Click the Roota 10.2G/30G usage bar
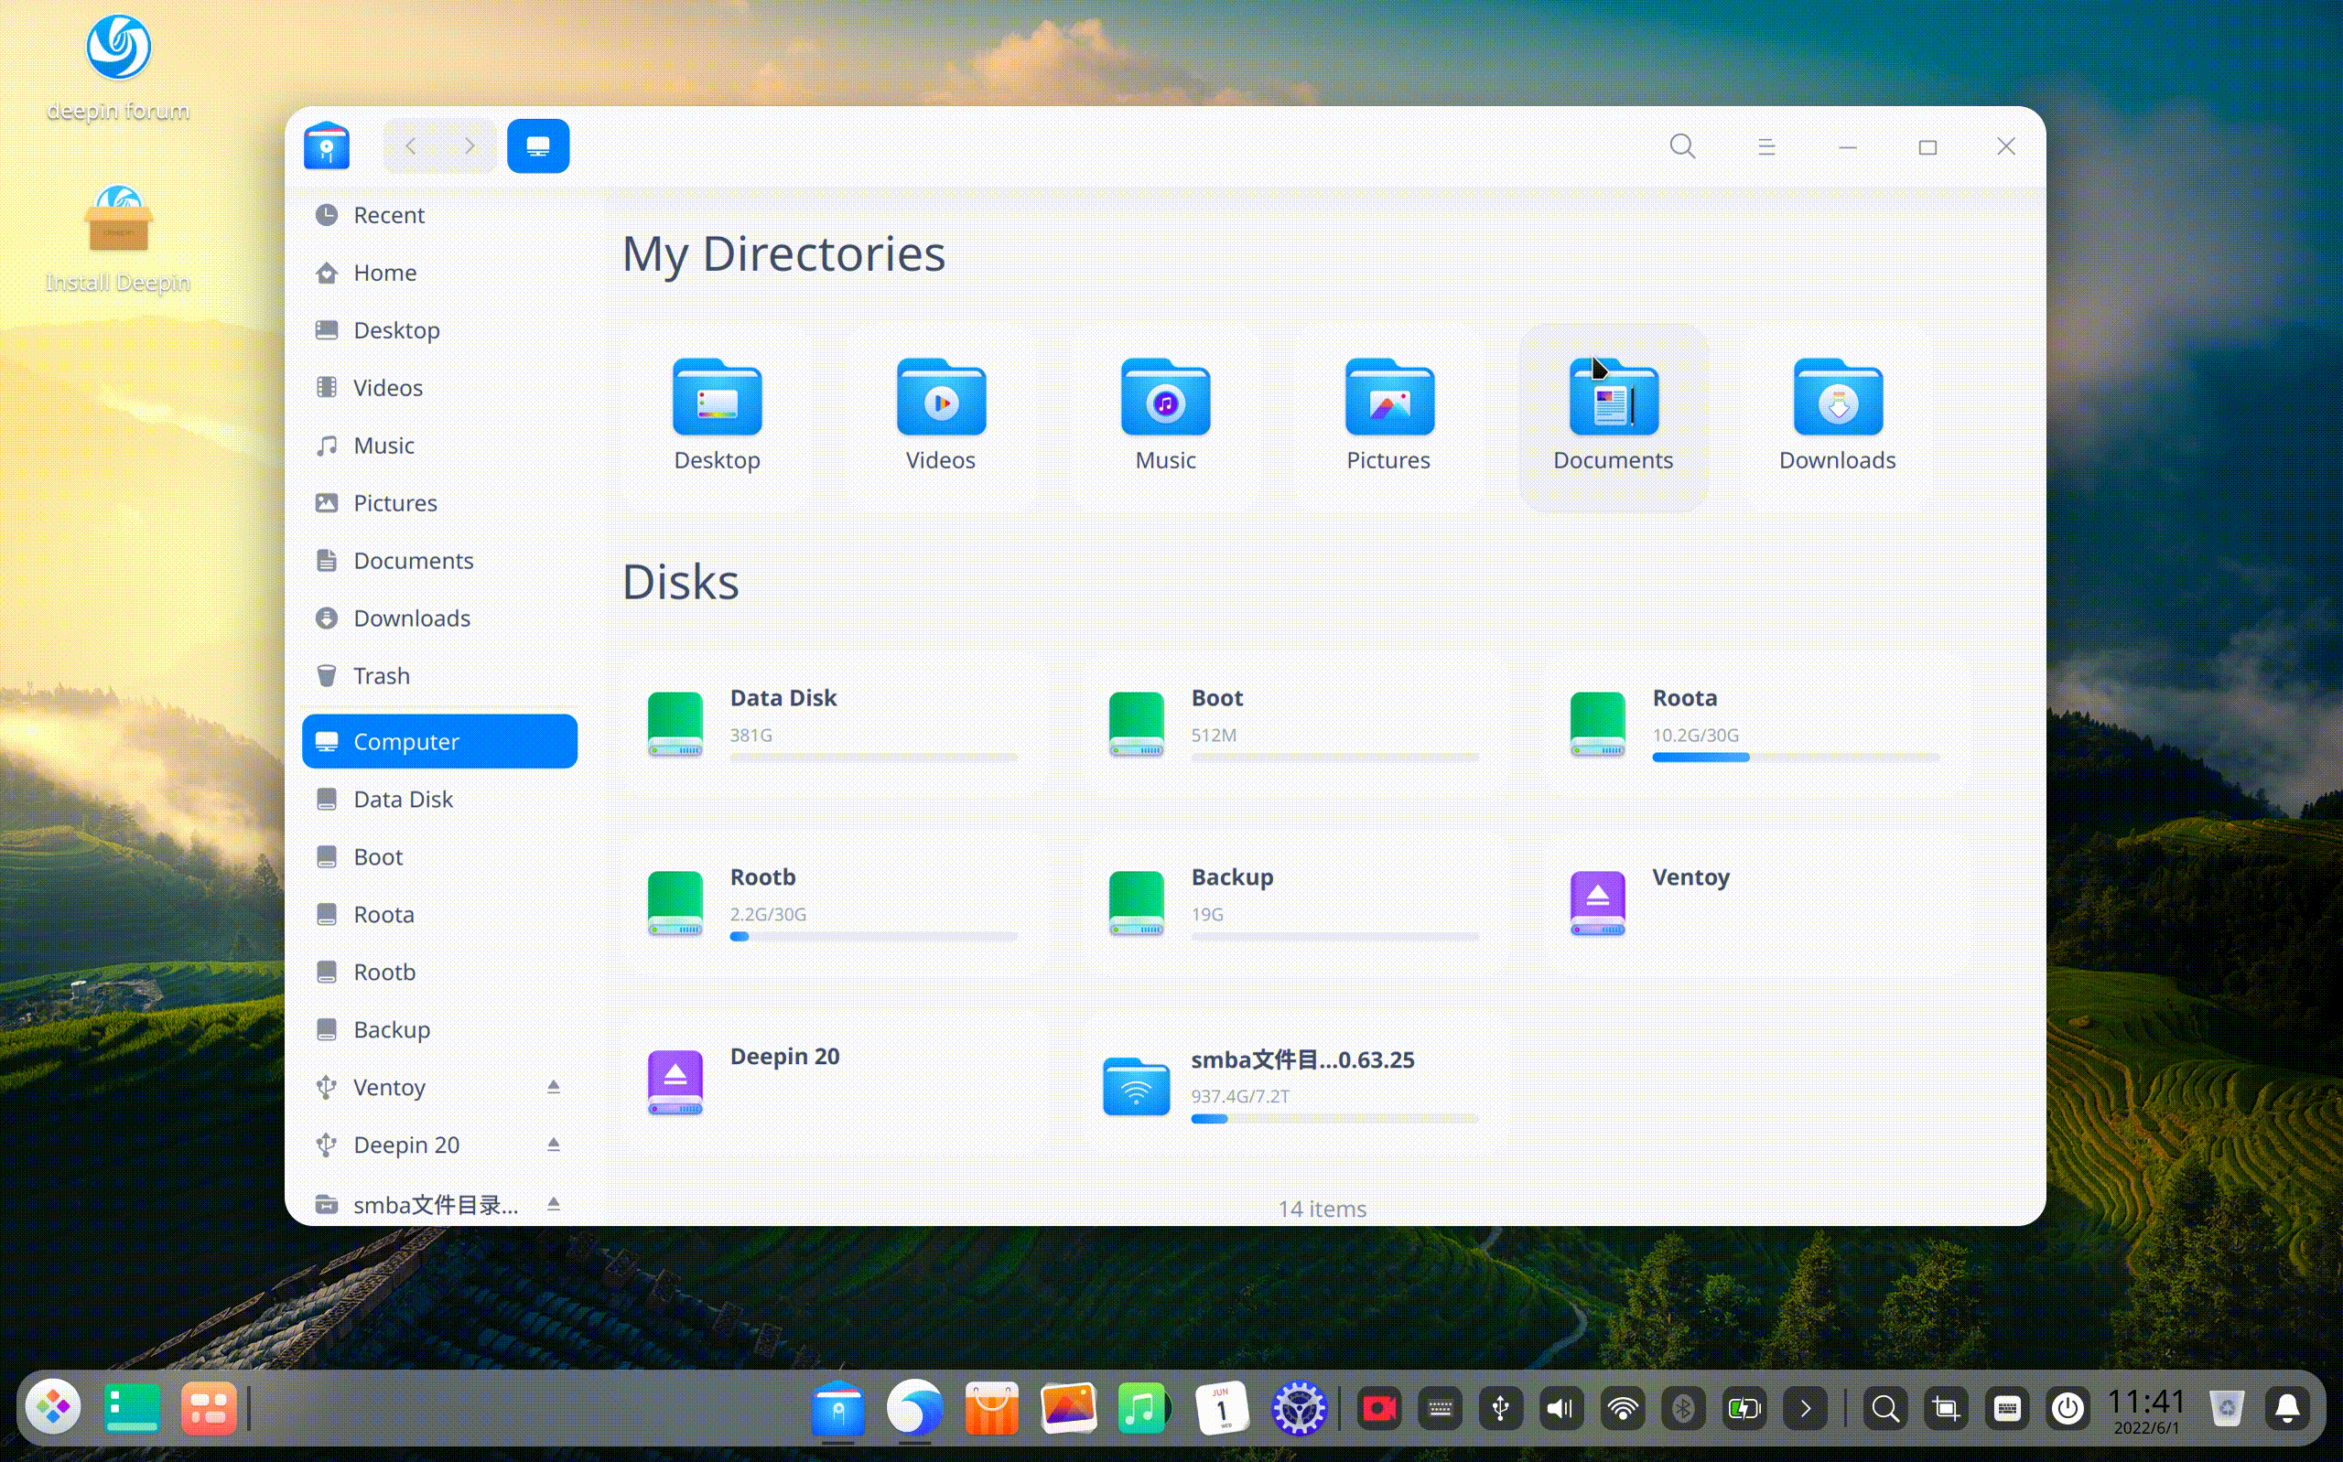The height and width of the screenshot is (1462, 2343). (1796, 758)
